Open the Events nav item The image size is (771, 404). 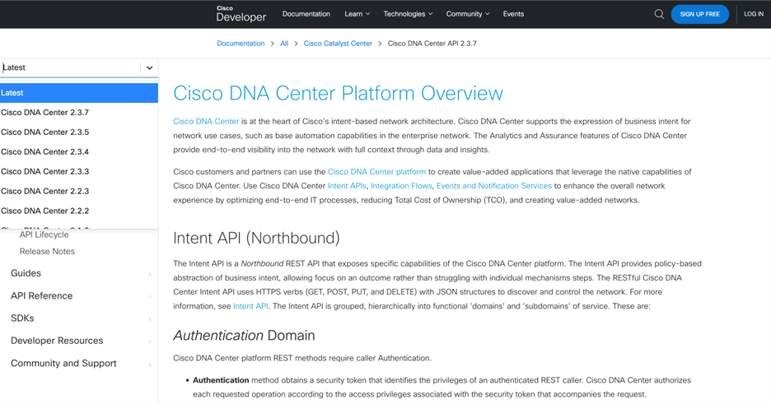513,14
